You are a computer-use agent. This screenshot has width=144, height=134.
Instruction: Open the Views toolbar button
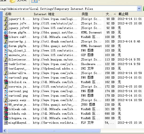(x=35, y=1)
